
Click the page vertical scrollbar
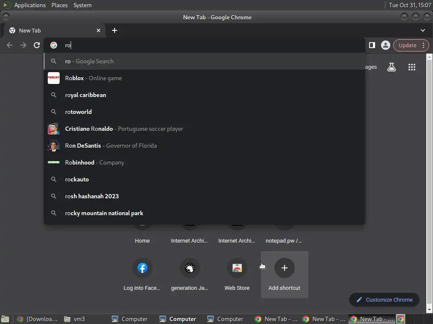[429, 182]
